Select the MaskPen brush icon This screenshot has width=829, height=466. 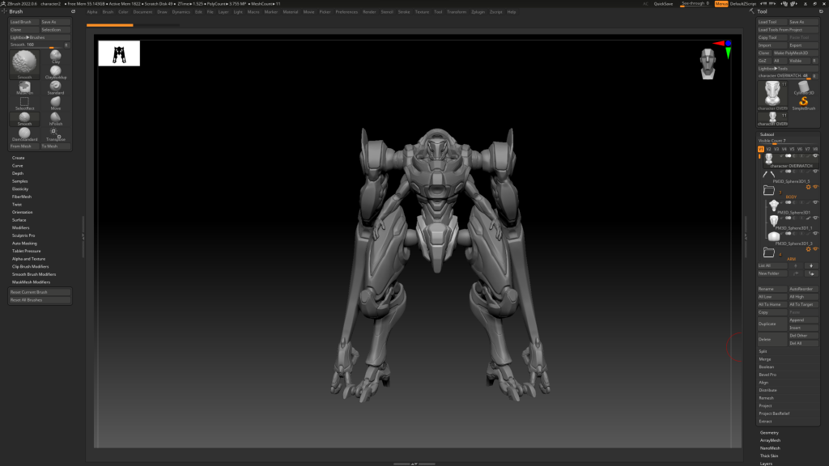click(x=24, y=86)
